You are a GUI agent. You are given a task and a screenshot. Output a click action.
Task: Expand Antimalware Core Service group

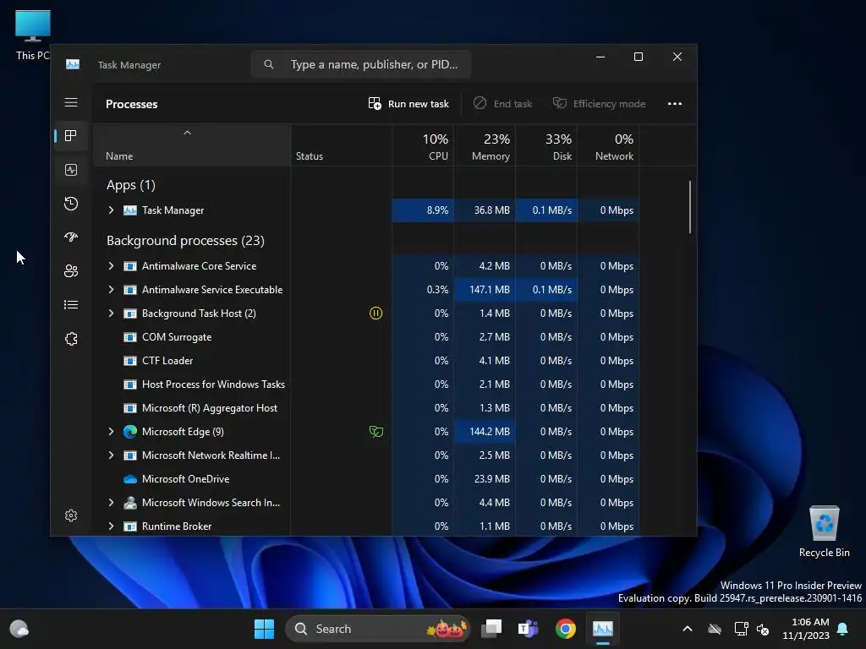pyautogui.click(x=111, y=266)
